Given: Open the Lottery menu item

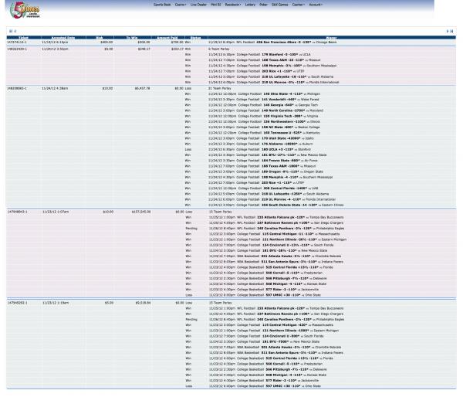Looking at the screenshot, I should (248, 5).
